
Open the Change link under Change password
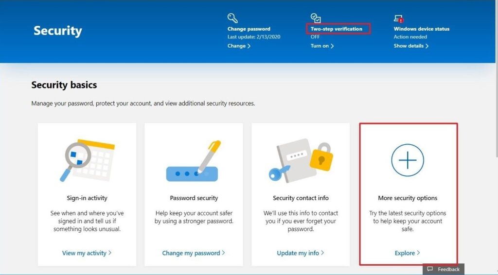click(239, 46)
